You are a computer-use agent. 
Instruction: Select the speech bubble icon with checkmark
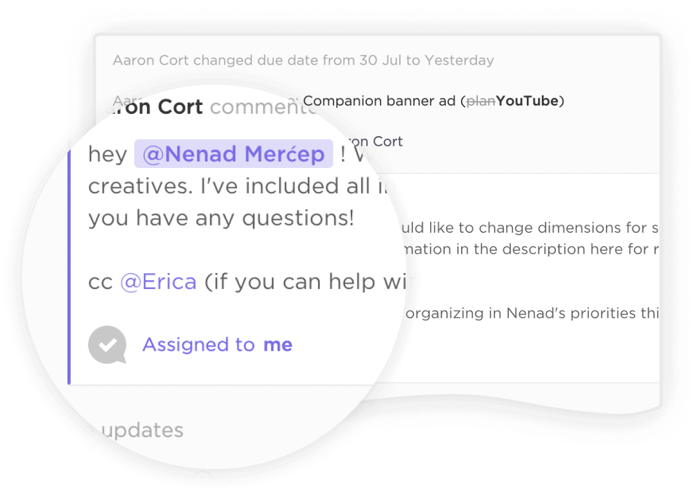(x=107, y=345)
